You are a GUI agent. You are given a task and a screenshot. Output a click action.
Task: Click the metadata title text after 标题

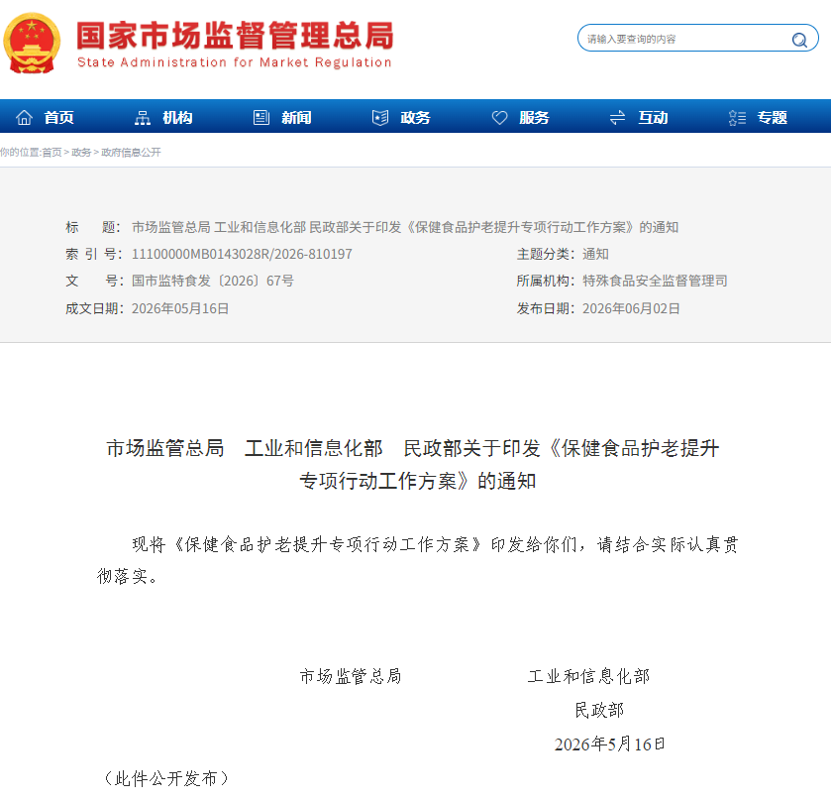point(405,227)
